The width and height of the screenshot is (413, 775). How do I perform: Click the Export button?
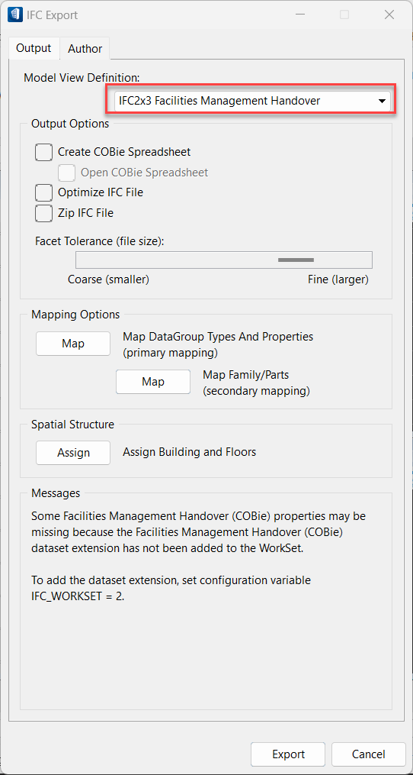289,754
